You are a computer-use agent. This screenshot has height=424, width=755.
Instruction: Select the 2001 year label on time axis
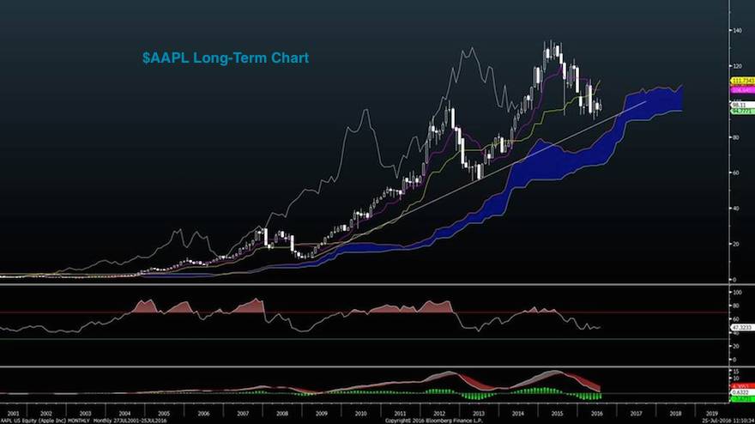[14, 414]
